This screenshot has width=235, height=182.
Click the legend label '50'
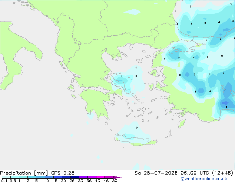(115, 181)
